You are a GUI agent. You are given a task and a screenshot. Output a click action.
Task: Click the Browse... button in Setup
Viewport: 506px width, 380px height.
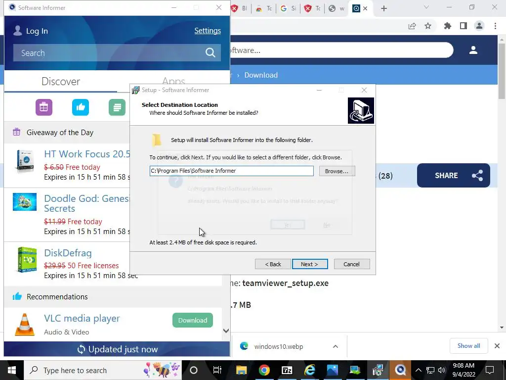[x=337, y=171]
